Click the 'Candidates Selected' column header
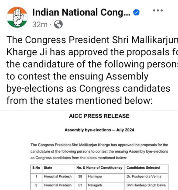The image size is (178, 190). pos(143,168)
